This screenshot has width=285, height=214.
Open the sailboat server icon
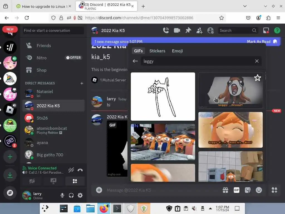[x=10, y=79]
